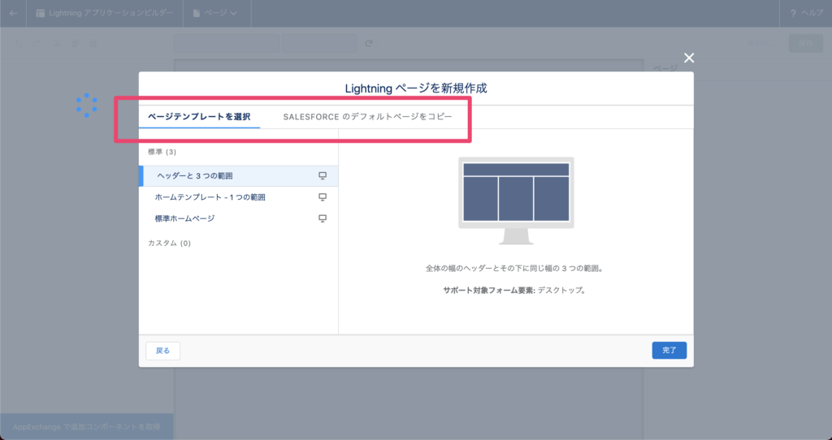
Task: Open SALESFORCE のデフォルトページをコピー tab
Action: coord(367,117)
